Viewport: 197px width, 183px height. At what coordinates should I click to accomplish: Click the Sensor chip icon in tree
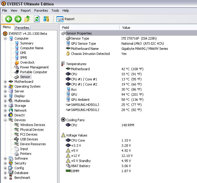17,77
